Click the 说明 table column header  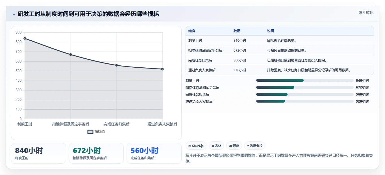coord(271,31)
